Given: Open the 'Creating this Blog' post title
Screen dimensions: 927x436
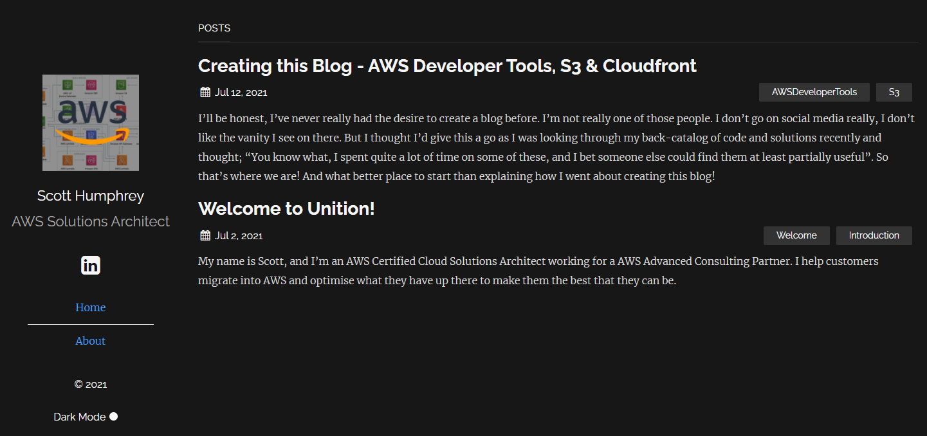Looking at the screenshot, I should tap(447, 66).
